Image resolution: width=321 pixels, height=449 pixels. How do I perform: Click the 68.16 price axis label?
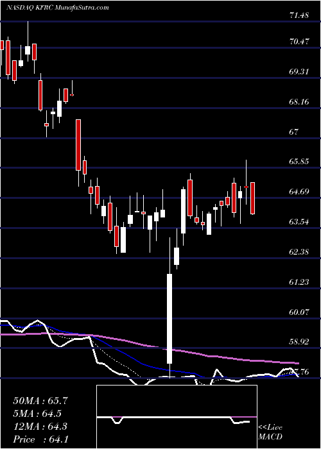(299, 101)
